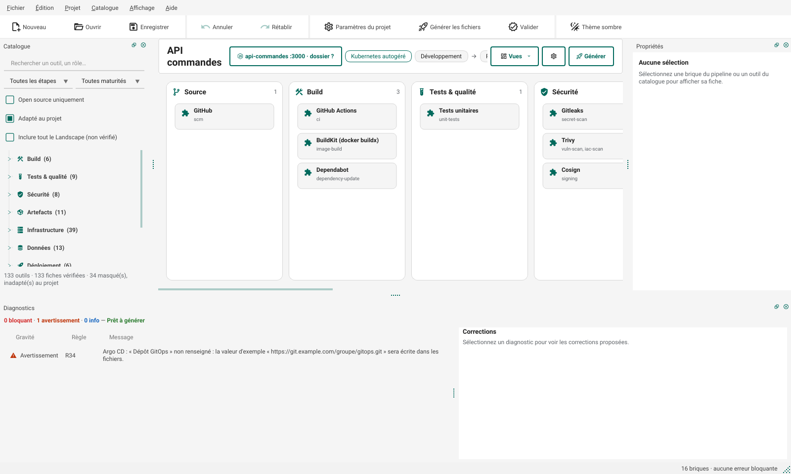
Task: Open a project with Ouvrir
Action: [x=88, y=27]
